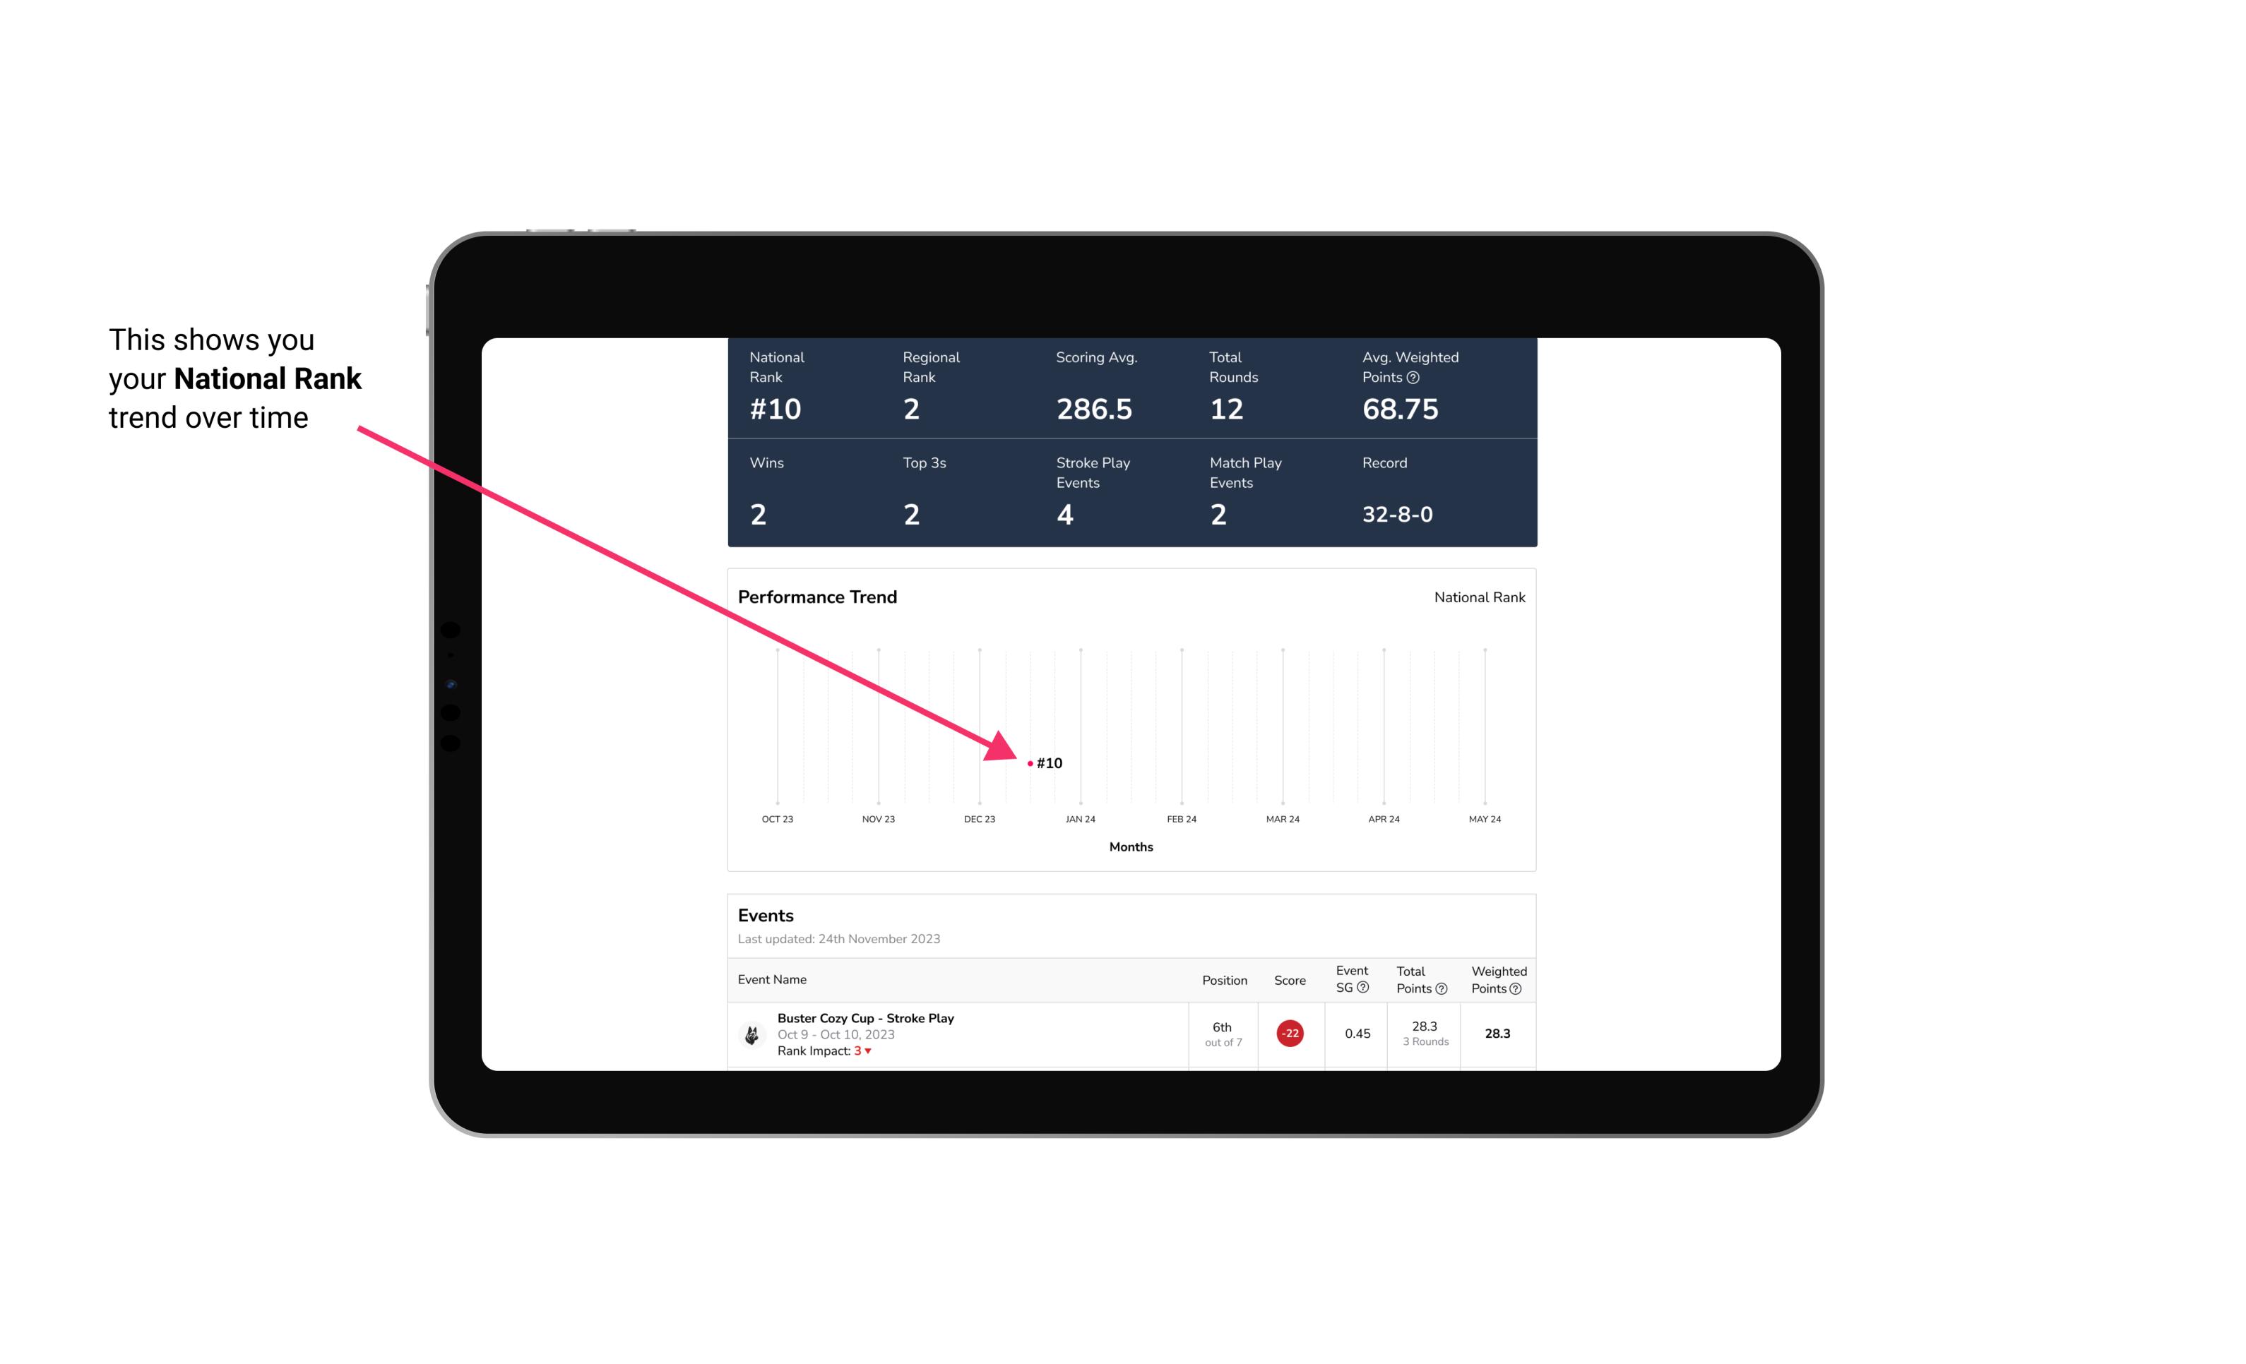Viewport: 2246px width, 1364px height.
Task: Click the DEC 23 month label on the chart
Action: coord(977,818)
